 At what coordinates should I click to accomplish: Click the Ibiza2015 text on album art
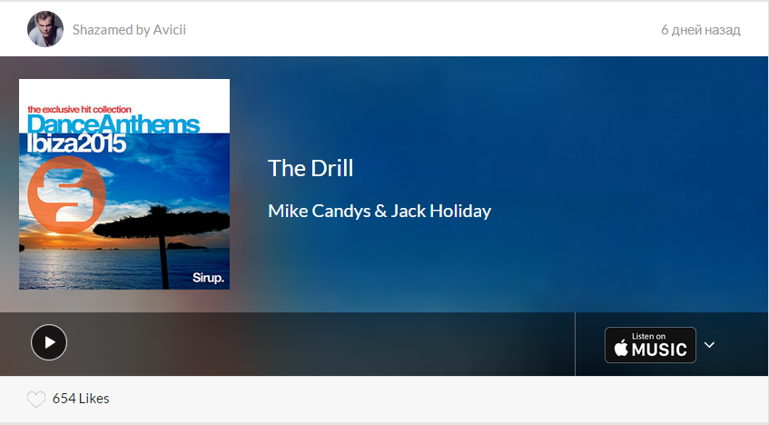pyautogui.click(x=76, y=143)
